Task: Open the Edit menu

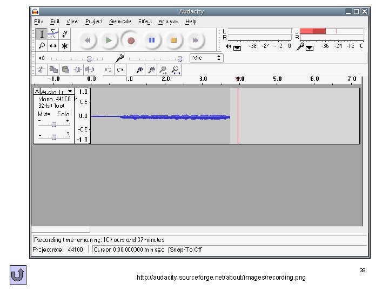Action: (x=55, y=22)
